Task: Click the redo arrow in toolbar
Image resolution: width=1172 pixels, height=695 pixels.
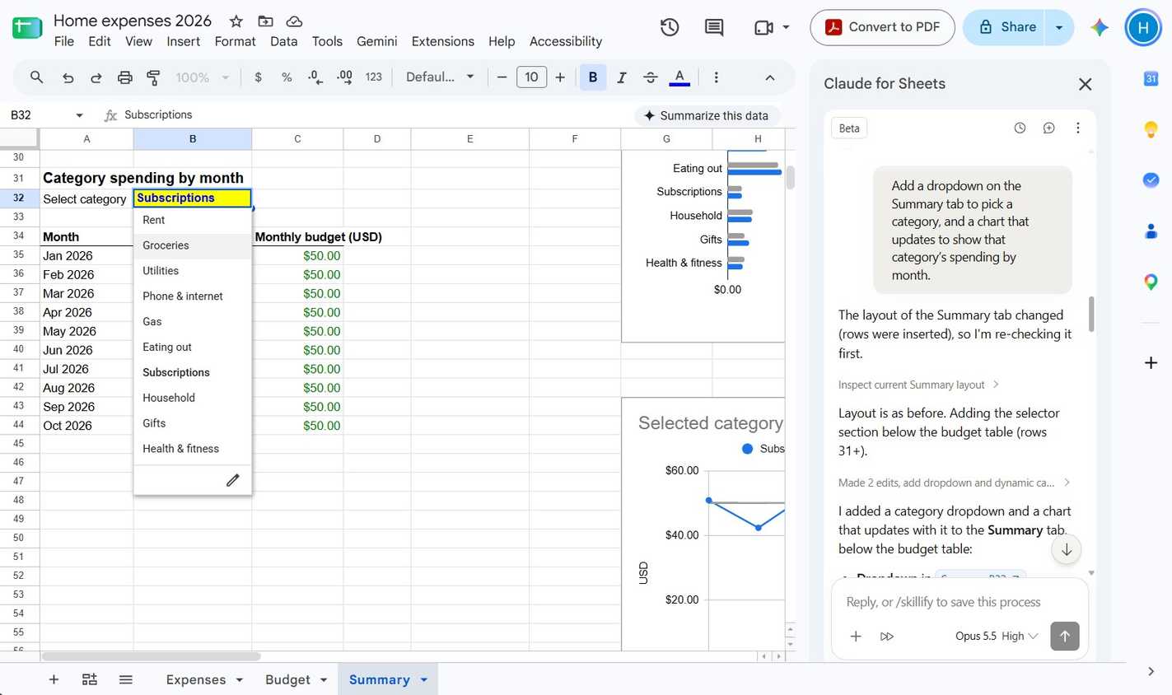Action: pos(96,77)
